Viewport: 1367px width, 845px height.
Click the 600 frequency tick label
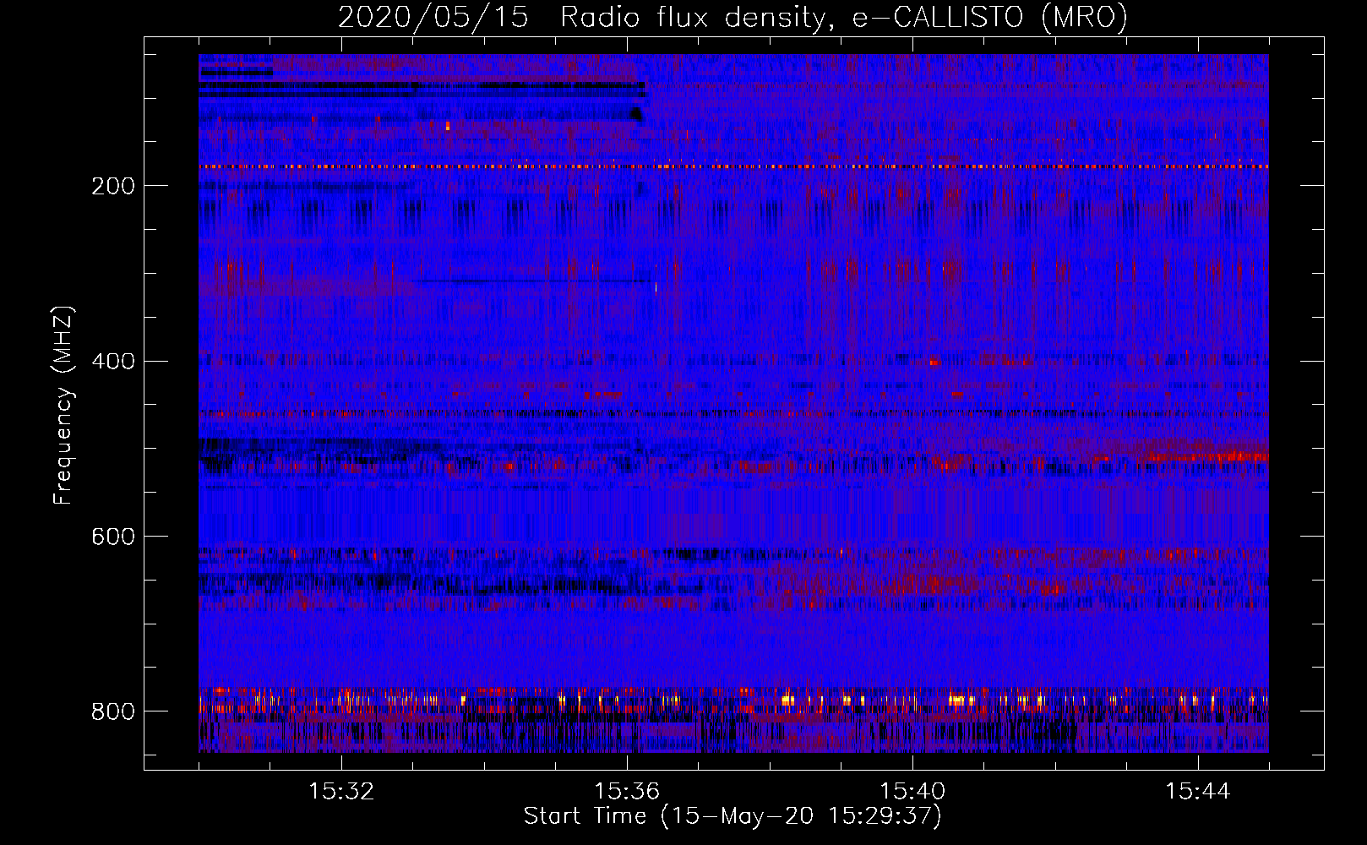tap(113, 537)
